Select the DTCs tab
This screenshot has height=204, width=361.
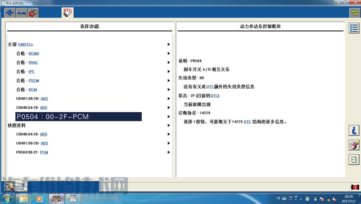pyautogui.click(x=68, y=13)
